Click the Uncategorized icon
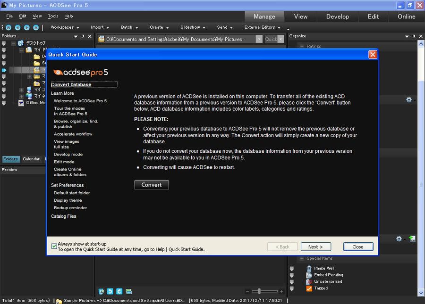This screenshot has width=425, height=304. (x=309, y=281)
